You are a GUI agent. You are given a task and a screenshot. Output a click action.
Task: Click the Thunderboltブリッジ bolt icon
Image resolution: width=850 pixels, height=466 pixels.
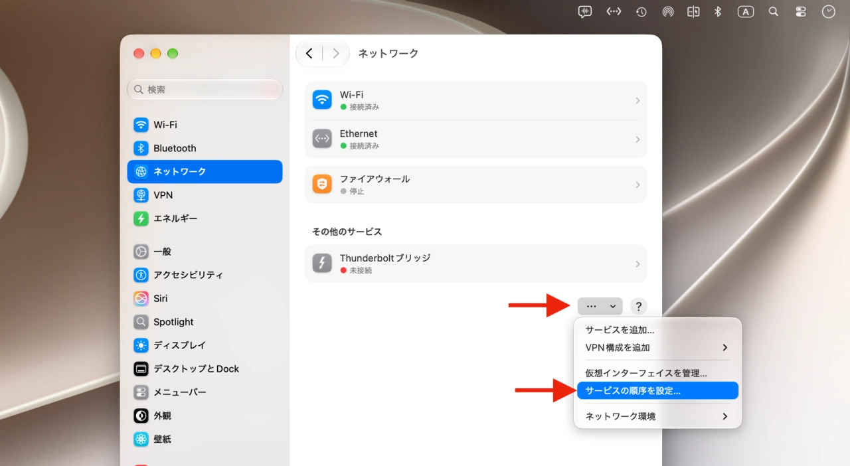[x=322, y=264]
